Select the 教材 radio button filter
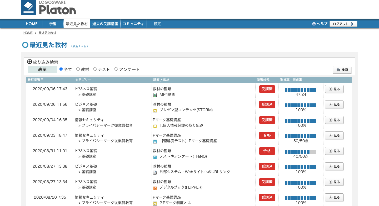This screenshot has width=379, height=206. pos(78,69)
